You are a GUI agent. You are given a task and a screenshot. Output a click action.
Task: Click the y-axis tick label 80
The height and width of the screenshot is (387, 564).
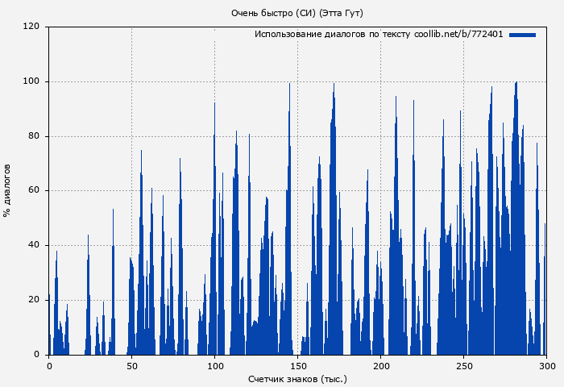click(x=34, y=136)
